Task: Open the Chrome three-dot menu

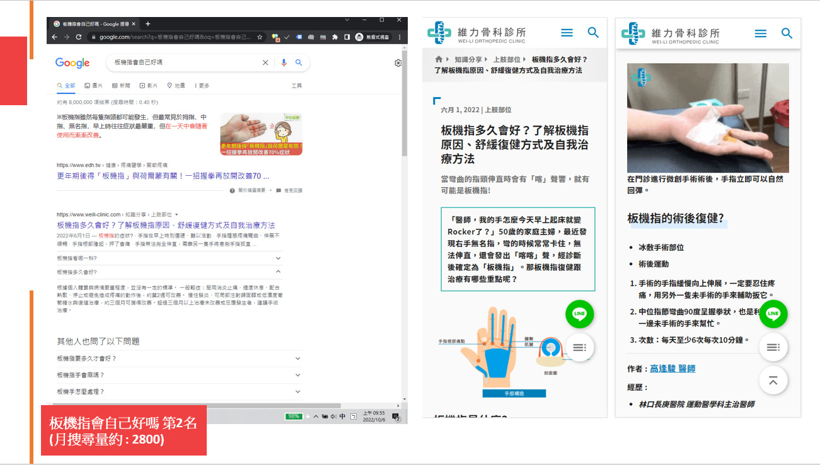Action: (x=400, y=37)
